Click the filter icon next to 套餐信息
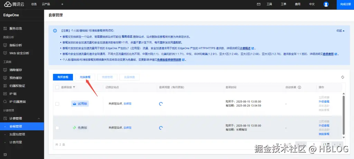354x159 pixels. click(x=74, y=87)
